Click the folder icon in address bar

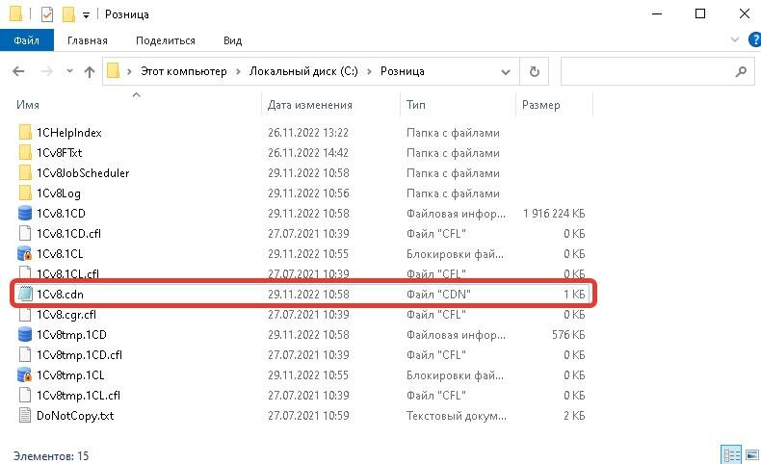pyautogui.click(x=113, y=71)
